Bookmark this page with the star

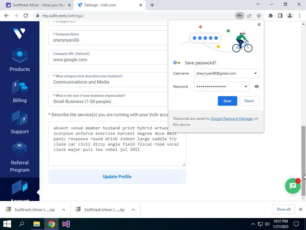[259, 16]
